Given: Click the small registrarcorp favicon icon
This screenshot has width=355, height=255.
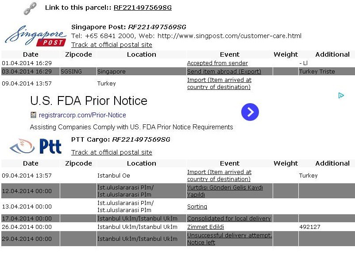Looking at the screenshot, I should [x=33, y=115].
